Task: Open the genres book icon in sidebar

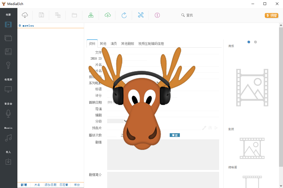Action: [8, 52]
